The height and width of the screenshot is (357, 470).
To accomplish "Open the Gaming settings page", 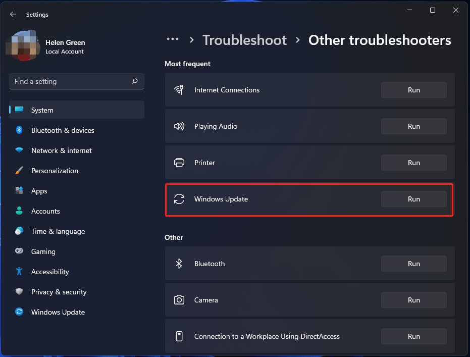I will (x=77, y=251).
